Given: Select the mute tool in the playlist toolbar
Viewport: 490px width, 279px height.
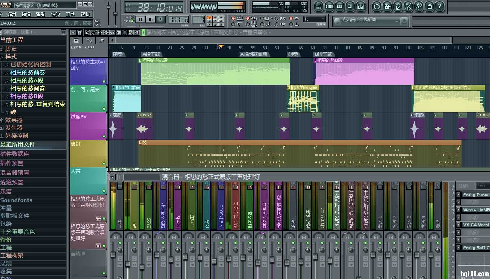Looking at the screenshot, I should point(106,32).
